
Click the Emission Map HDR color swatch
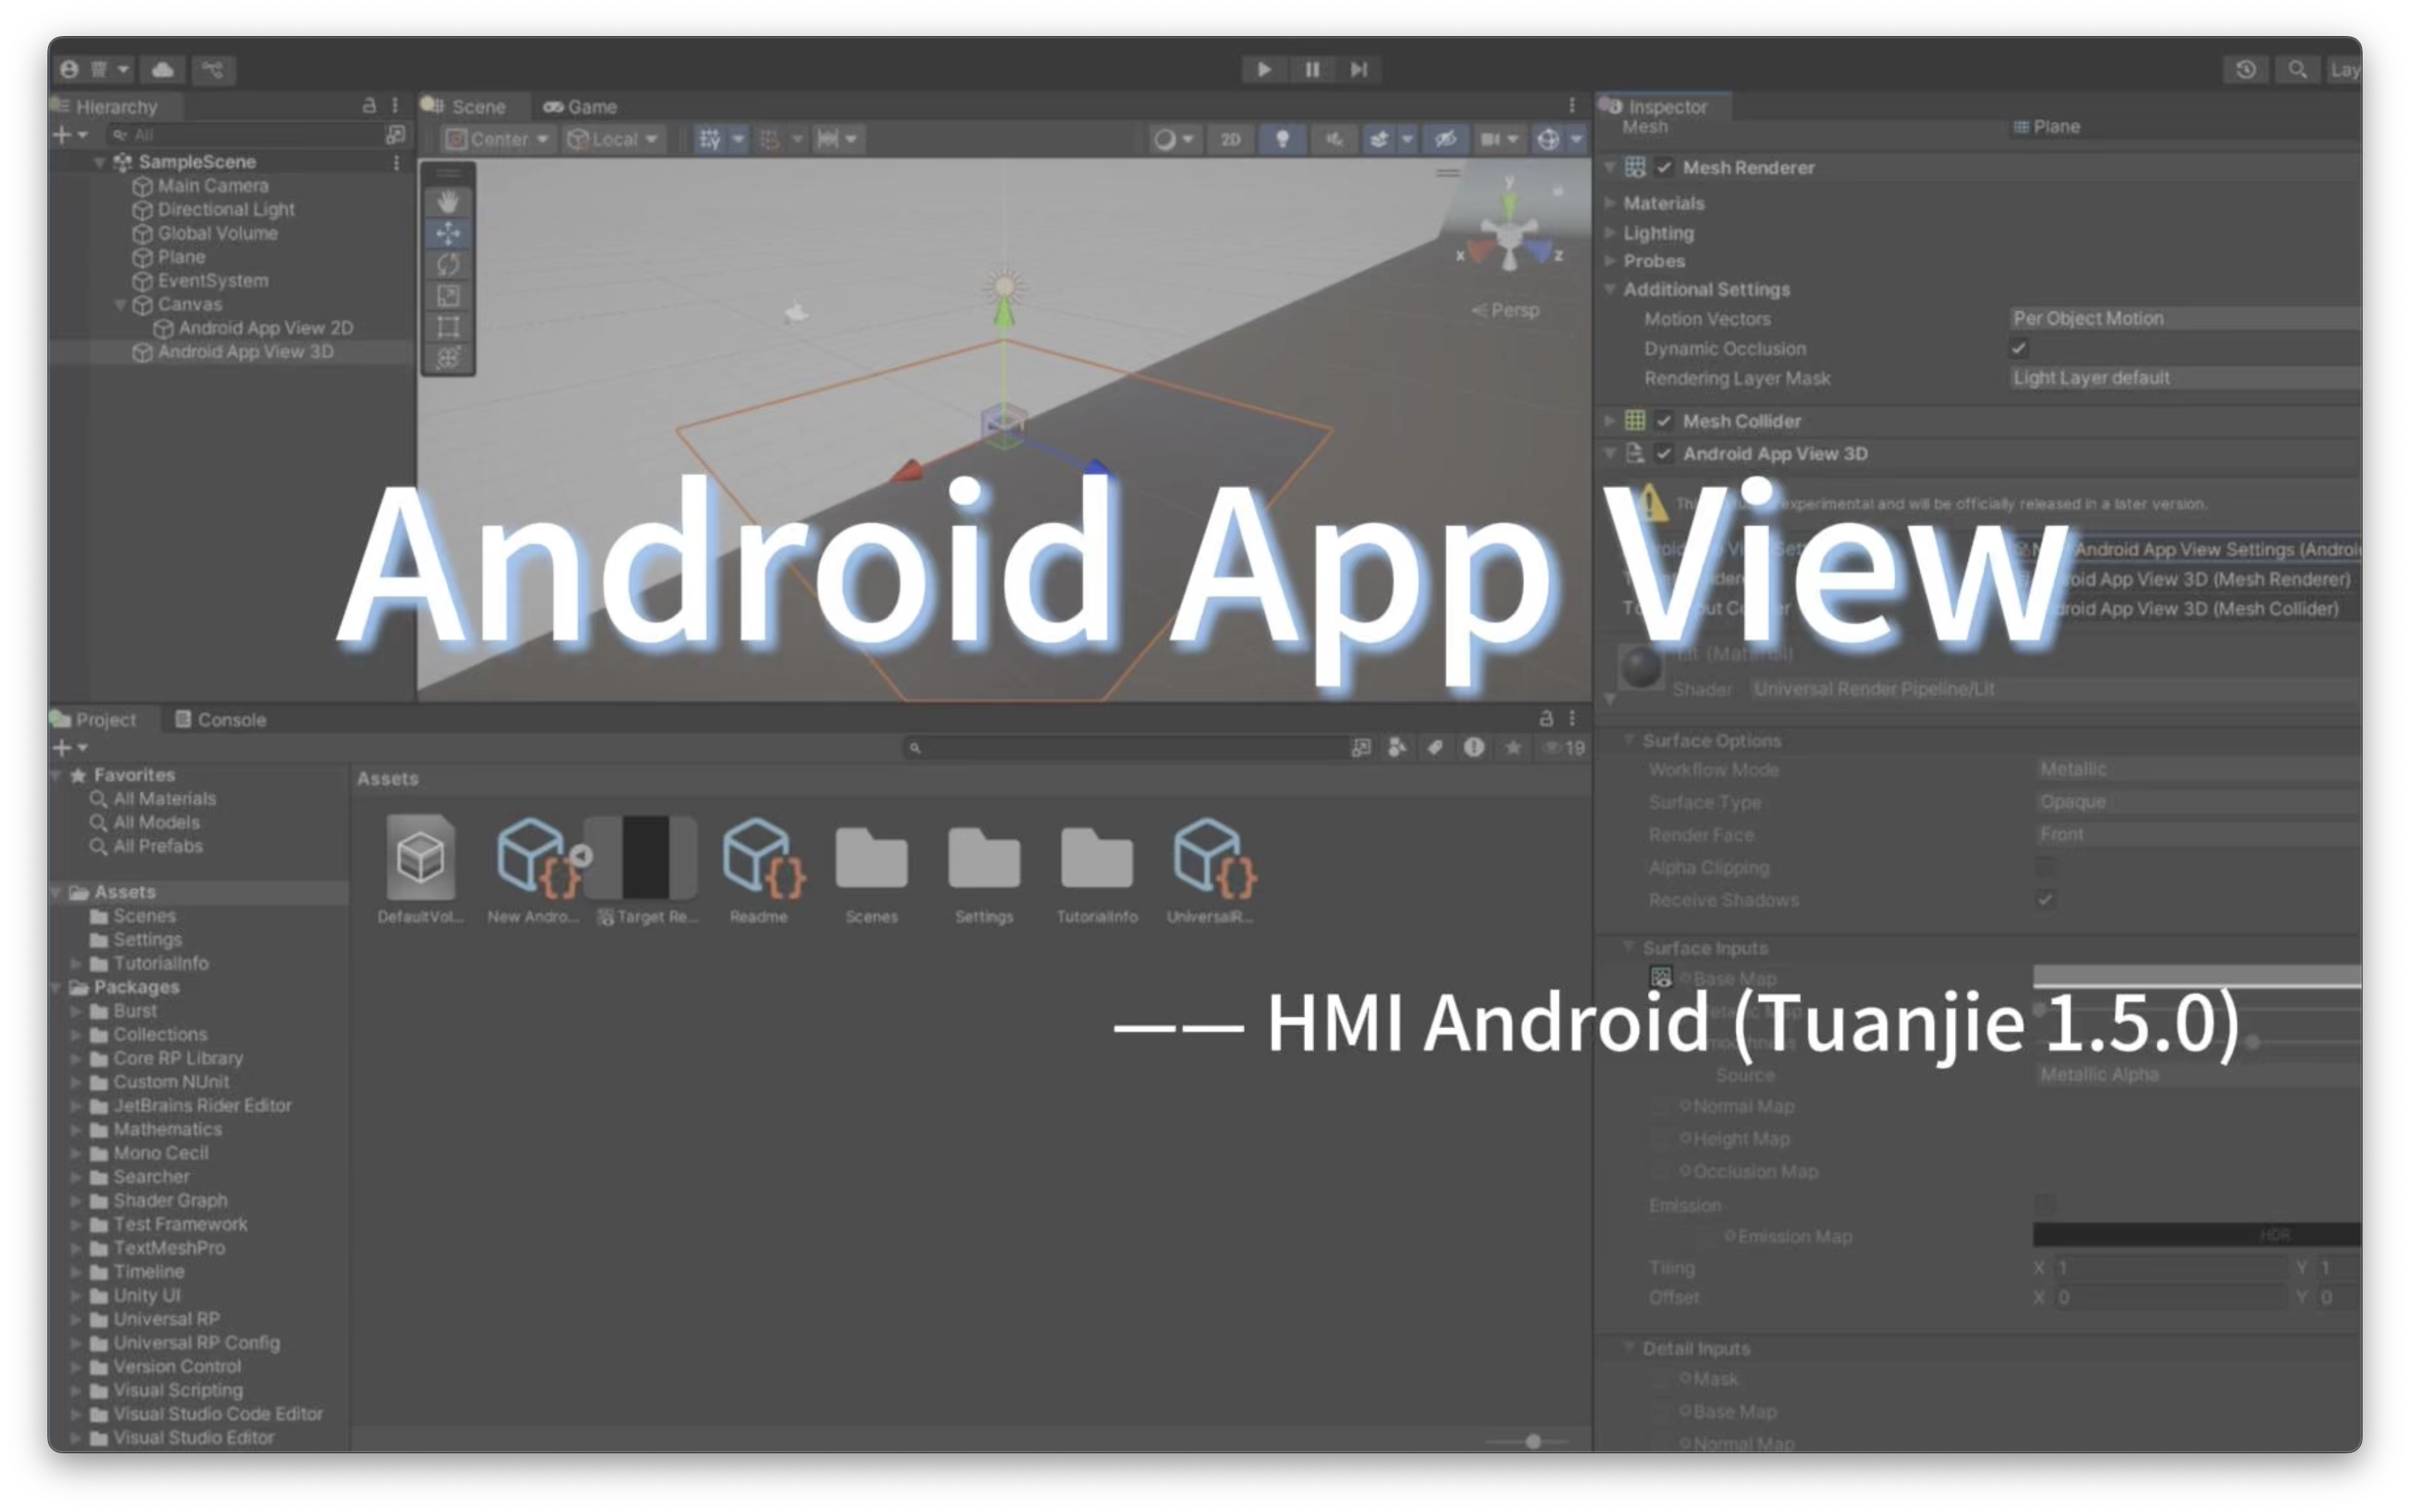pyautogui.click(x=2197, y=1235)
